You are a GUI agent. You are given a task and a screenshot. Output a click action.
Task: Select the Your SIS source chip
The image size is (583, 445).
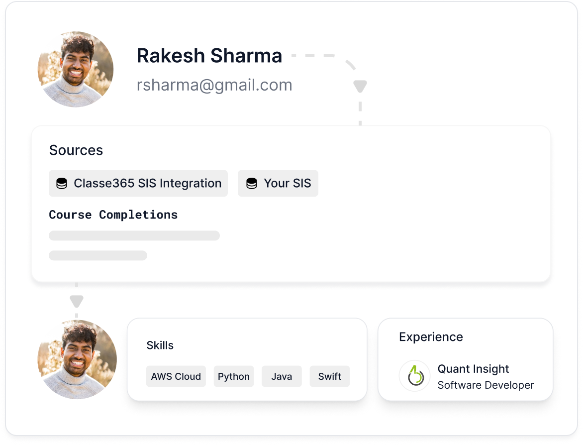coord(278,184)
